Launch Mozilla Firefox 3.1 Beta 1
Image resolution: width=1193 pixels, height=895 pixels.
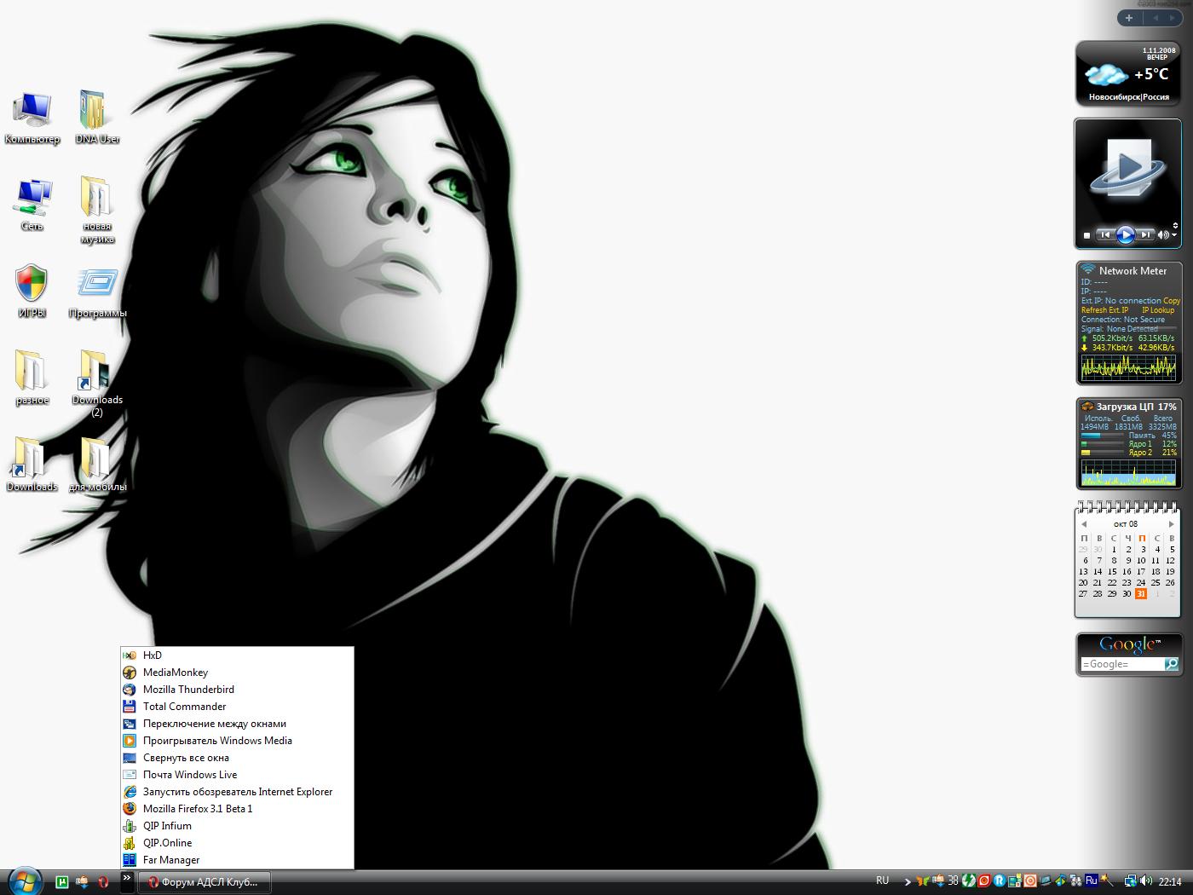pyautogui.click(x=237, y=809)
